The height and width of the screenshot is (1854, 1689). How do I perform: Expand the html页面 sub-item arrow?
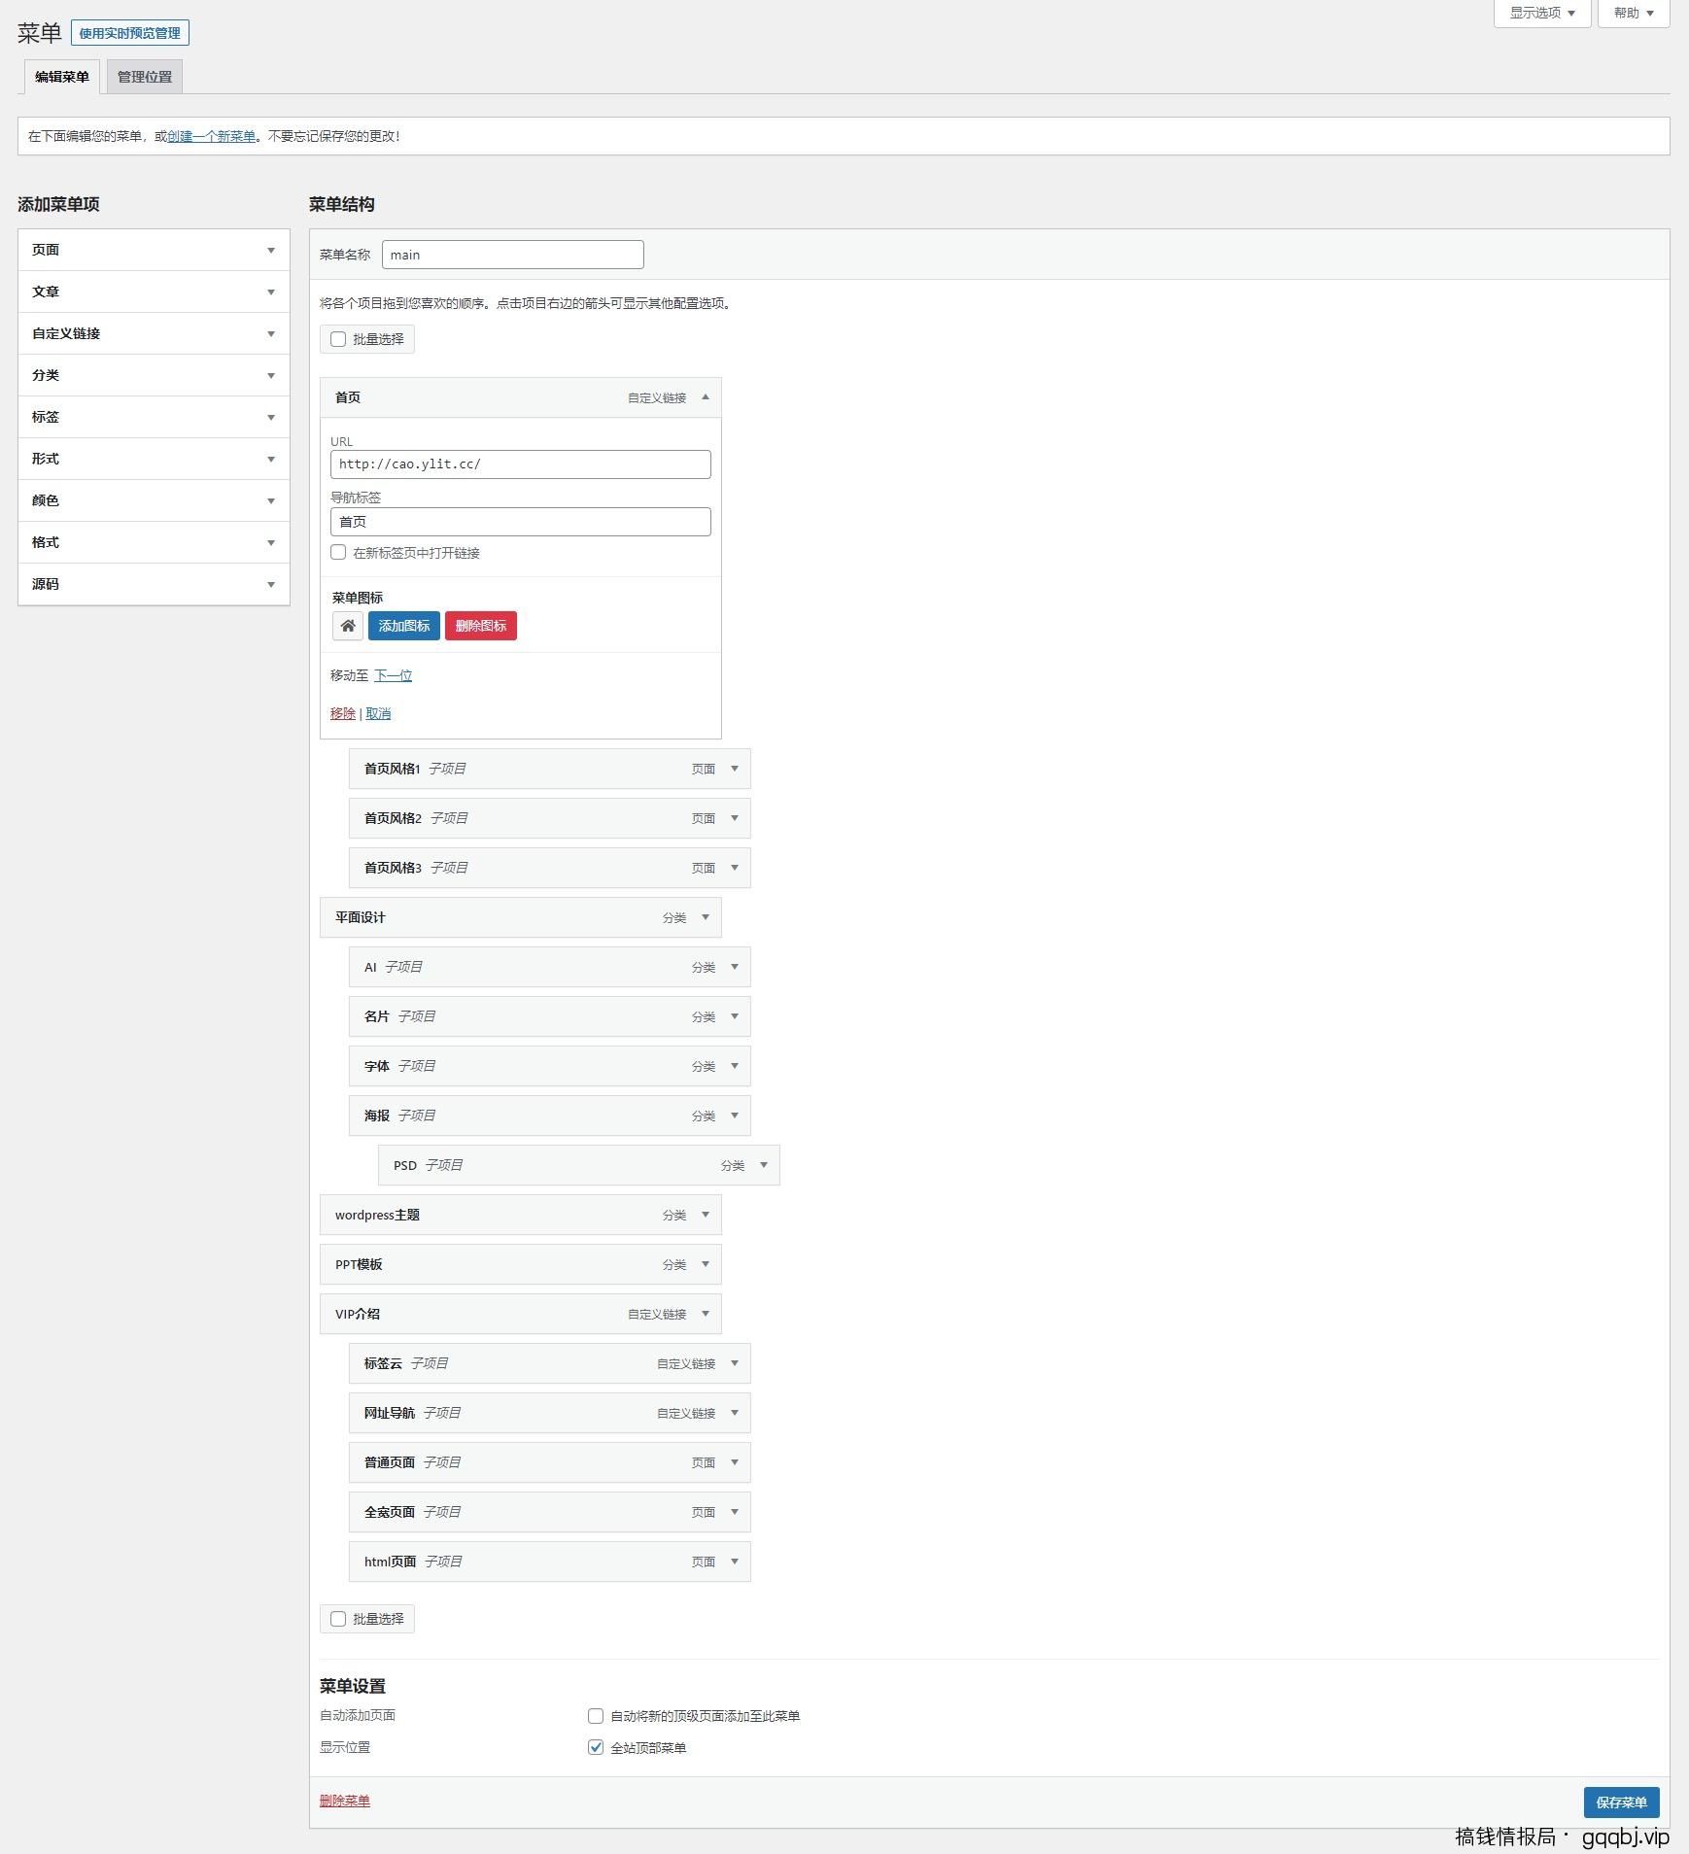tap(735, 1562)
